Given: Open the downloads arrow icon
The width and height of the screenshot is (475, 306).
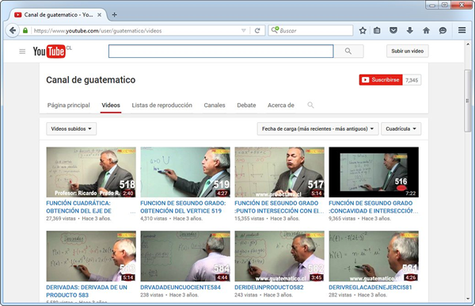Looking at the screenshot, I should [410, 30].
